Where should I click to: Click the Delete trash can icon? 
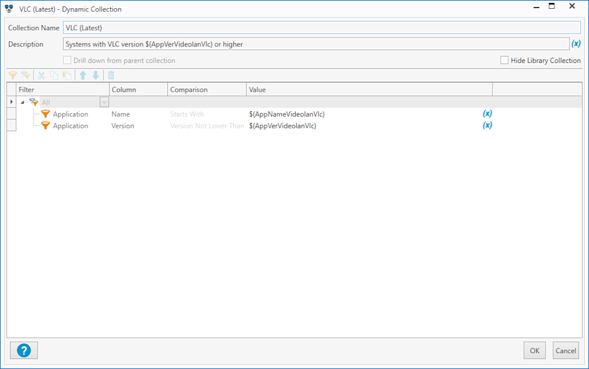coord(111,75)
